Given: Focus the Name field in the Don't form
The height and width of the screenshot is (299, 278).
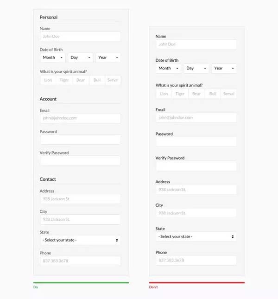Looking at the screenshot, I should pyautogui.click(x=196, y=45).
